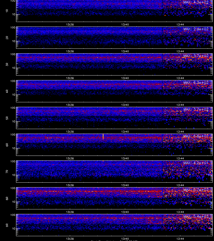Screen dimensions: 214x241
Task: Click the 10 y-axis tick label of panel 9R
Action: tap(14, 229)
